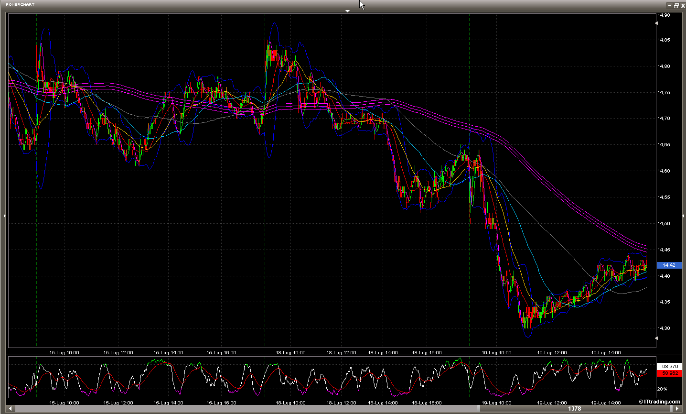Click the 14,90 price axis label

[x=664, y=15]
